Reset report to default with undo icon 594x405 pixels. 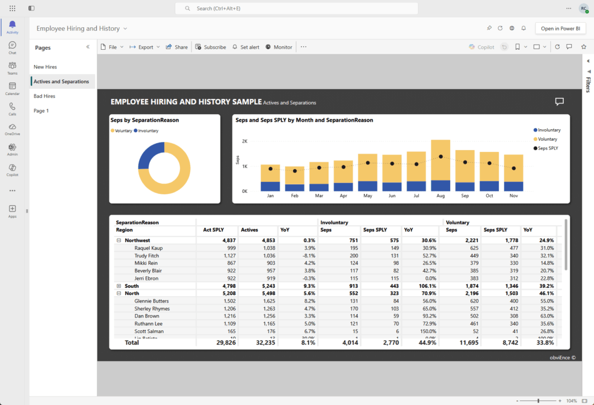(x=504, y=47)
